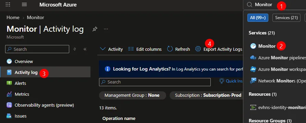This screenshot has width=306, height=123.
Task: Click the green Alerts icon
Action: 9,83
